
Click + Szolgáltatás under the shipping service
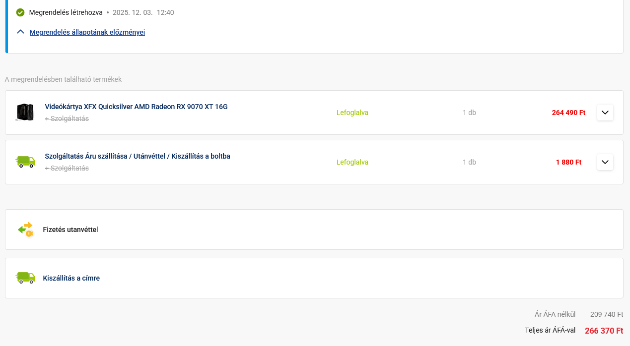(67, 168)
